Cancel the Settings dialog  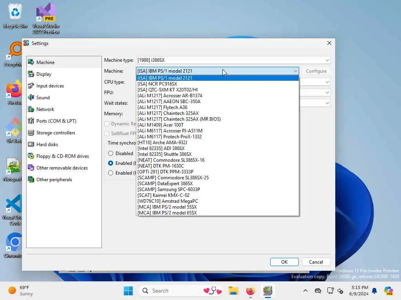(x=316, y=262)
